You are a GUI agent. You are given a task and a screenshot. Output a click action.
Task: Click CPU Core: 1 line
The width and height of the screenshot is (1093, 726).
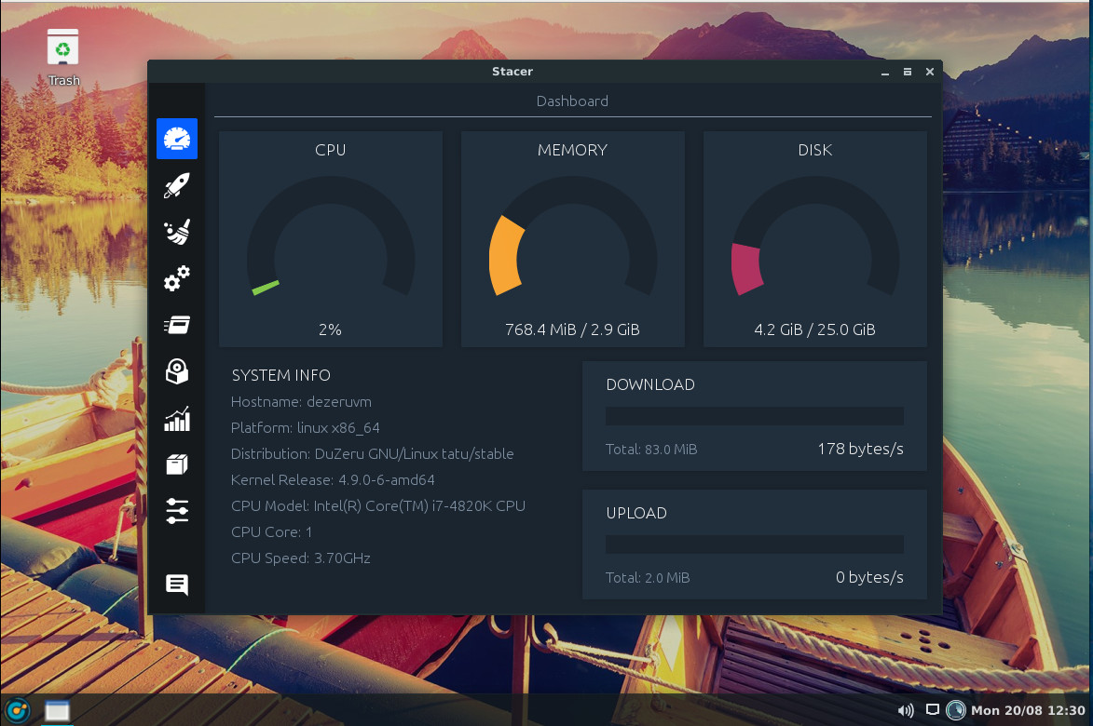271,531
